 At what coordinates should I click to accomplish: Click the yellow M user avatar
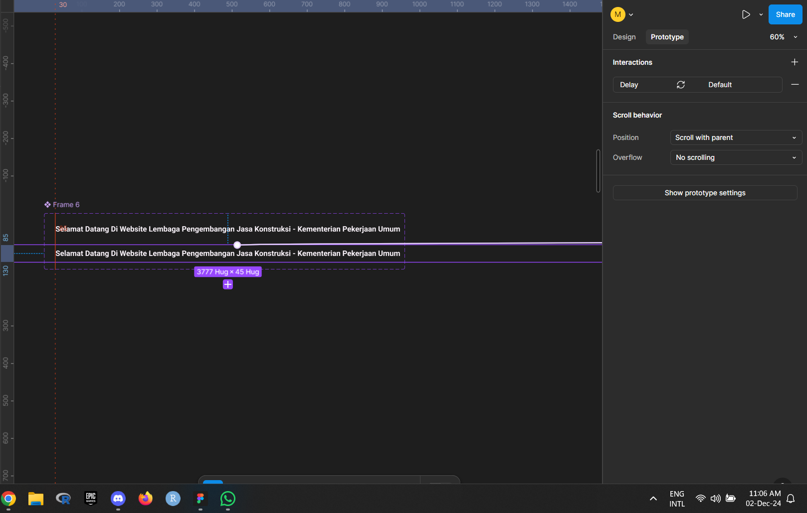coord(618,14)
